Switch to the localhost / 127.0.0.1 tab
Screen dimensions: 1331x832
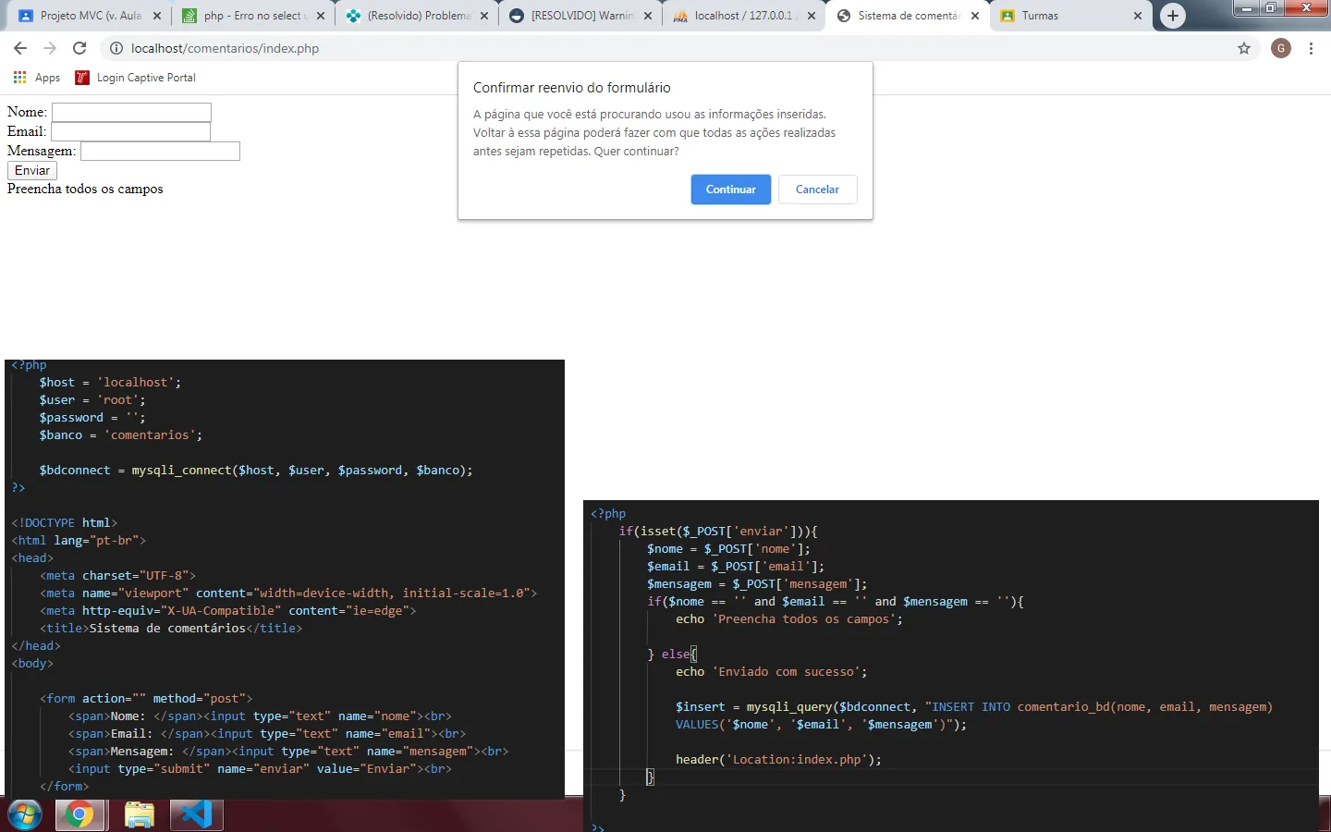pyautogui.click(x=739, y=16)
